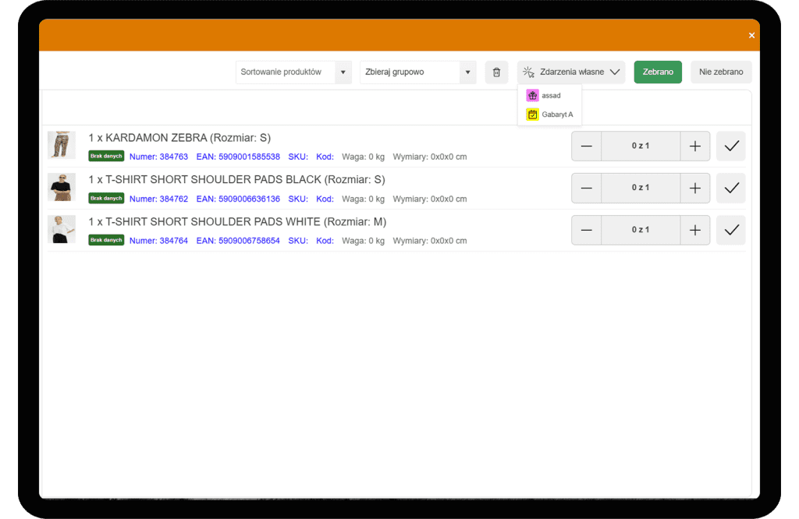Tick the checkmark for T-SHIRT PADS WHITE
This screenshot has height=519, width=799.
click(731, 230)
